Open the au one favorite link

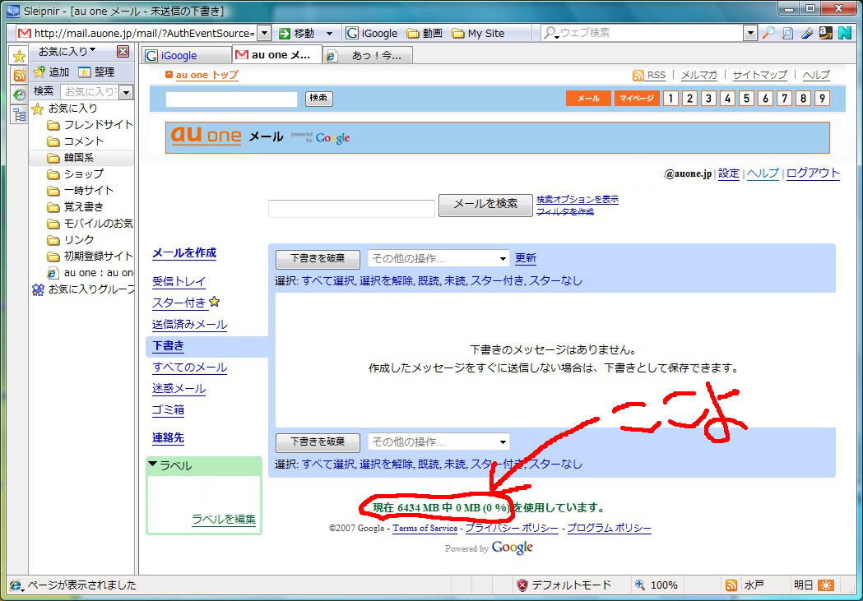90,273
